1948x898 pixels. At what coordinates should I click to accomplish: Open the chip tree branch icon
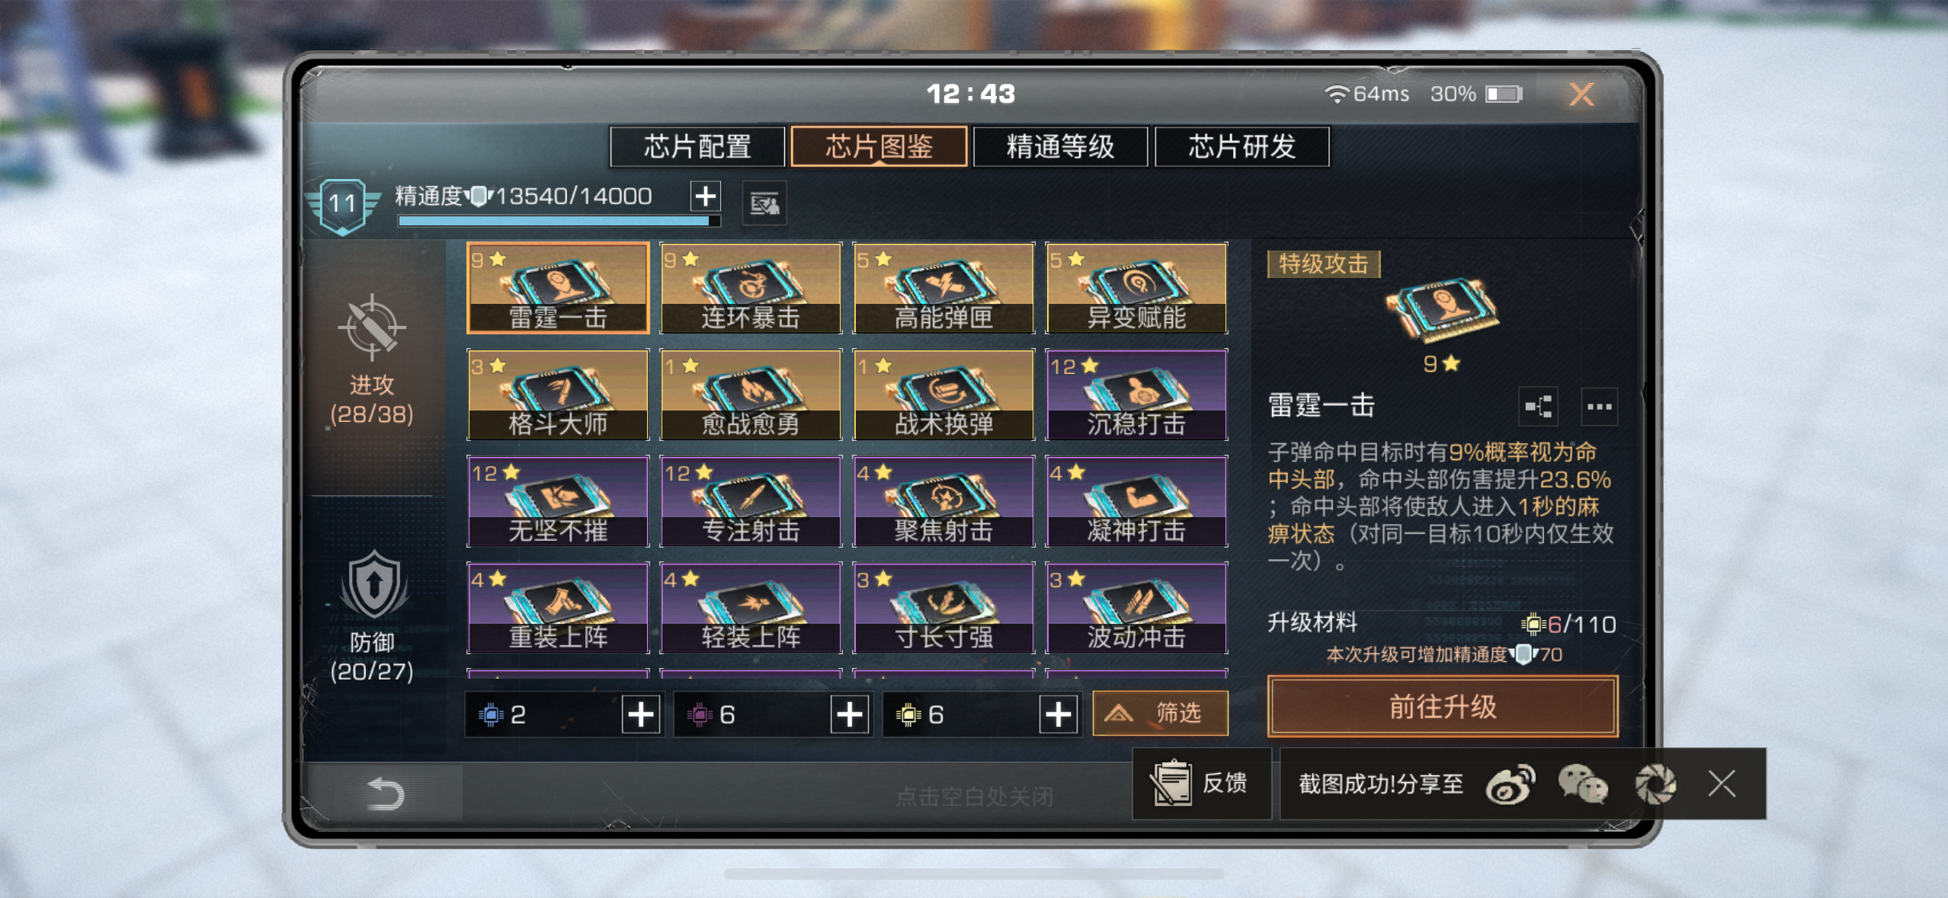[x=1538, y=406]
